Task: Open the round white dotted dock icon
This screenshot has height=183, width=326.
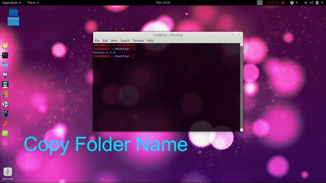Action: [5, 104]
